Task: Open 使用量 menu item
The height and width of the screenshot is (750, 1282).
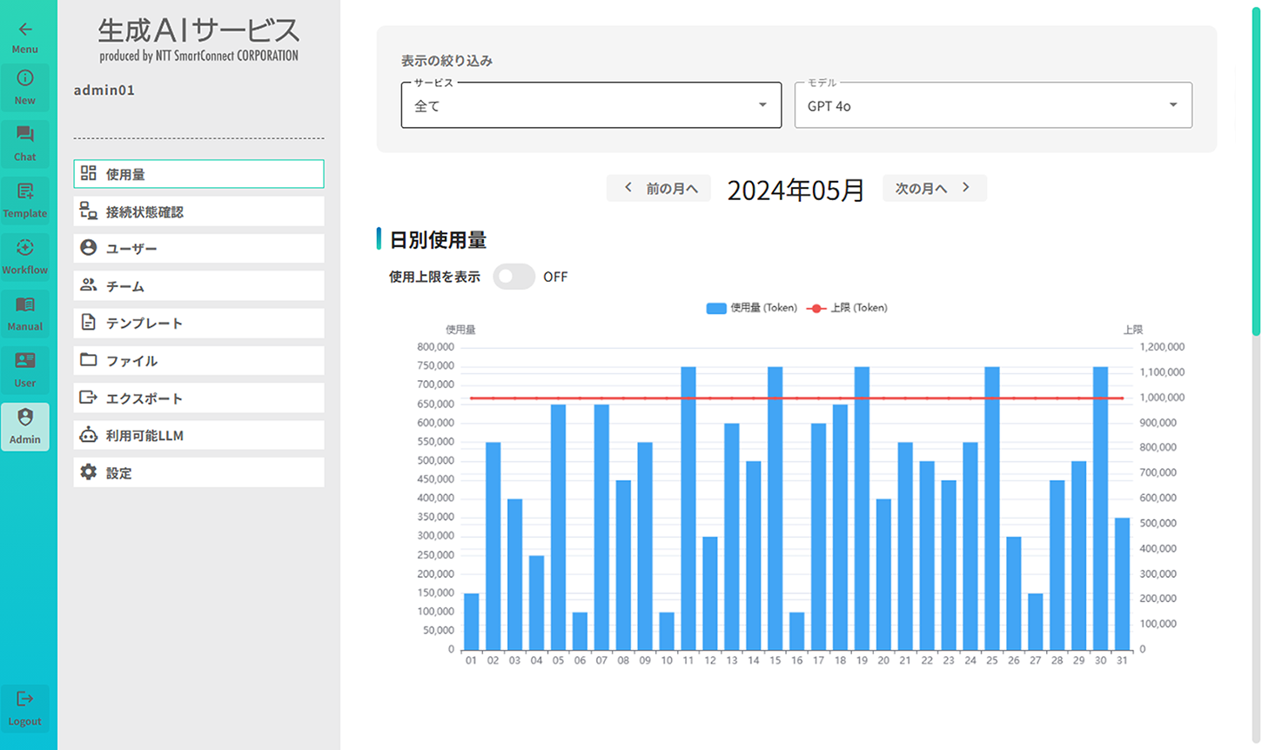Action: pyautogui.click(x=198, y=174)
